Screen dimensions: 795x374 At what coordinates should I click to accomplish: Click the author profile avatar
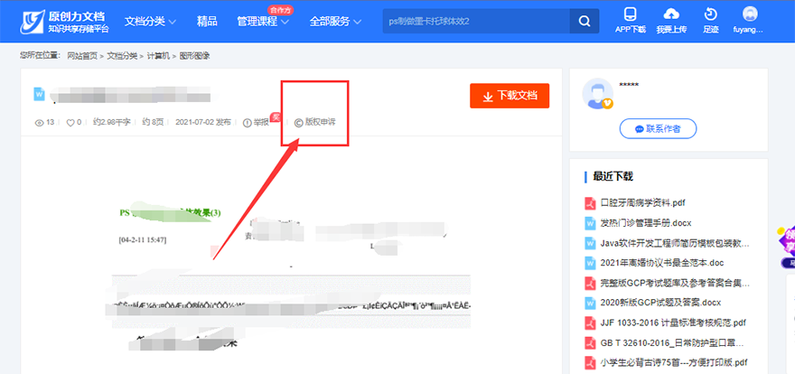point(597,93)
